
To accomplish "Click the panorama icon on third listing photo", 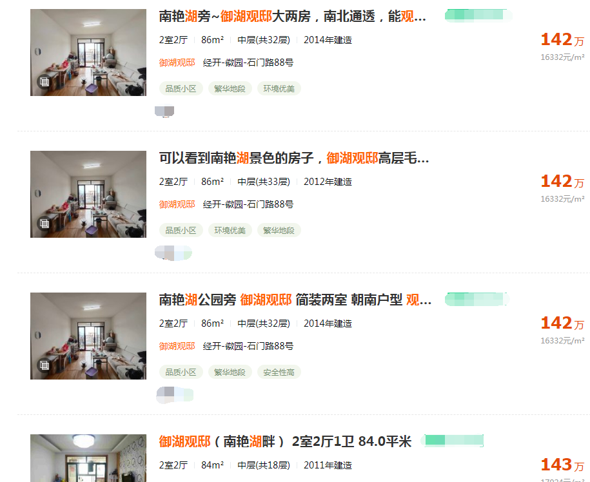I will coord(44,365).
